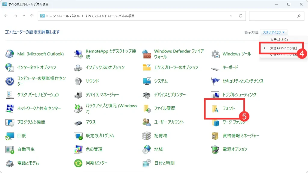Choose カテゴリ(C) from the view menu
308x173 pixels.
point(279,40)
